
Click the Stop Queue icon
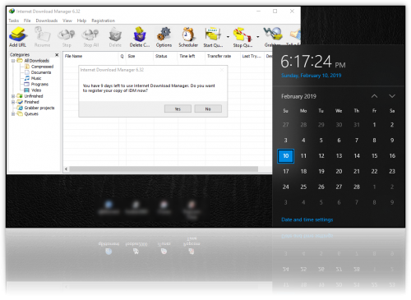(242, 35)
